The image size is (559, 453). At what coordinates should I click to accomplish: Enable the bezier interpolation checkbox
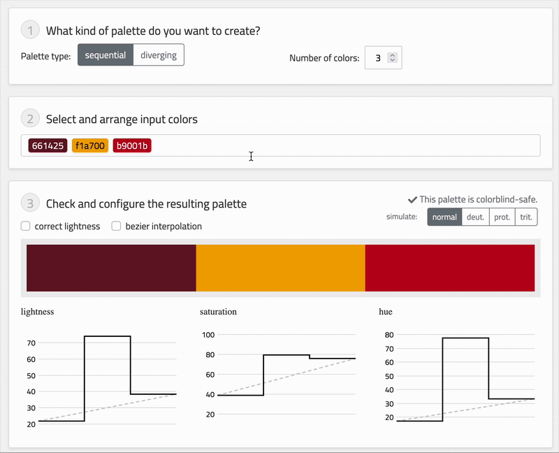click(117, 226)
